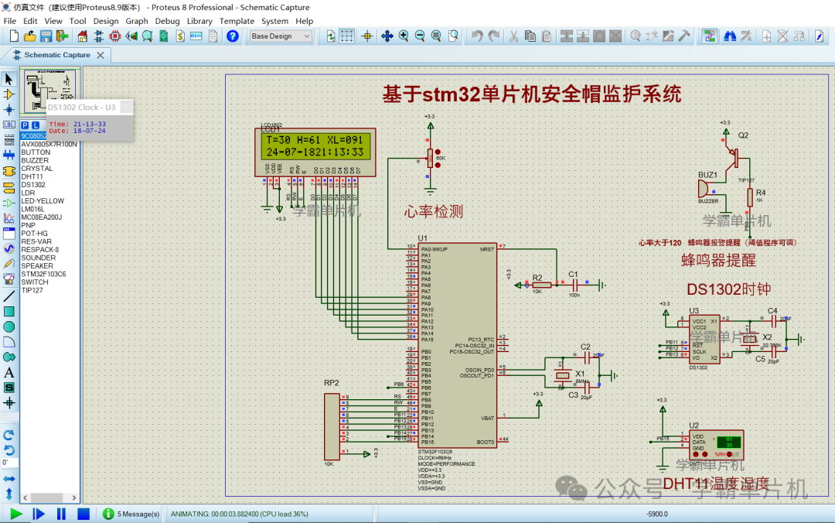Choose the Virtual Instruments meter tool

(9, 279)
